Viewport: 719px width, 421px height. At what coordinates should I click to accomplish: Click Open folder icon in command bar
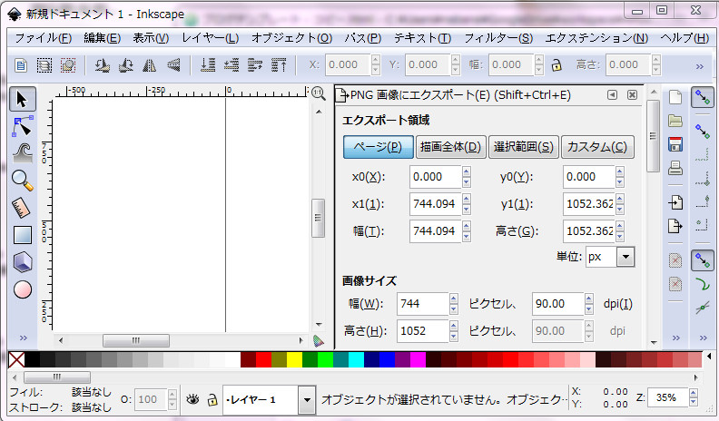tap(675, 121)
